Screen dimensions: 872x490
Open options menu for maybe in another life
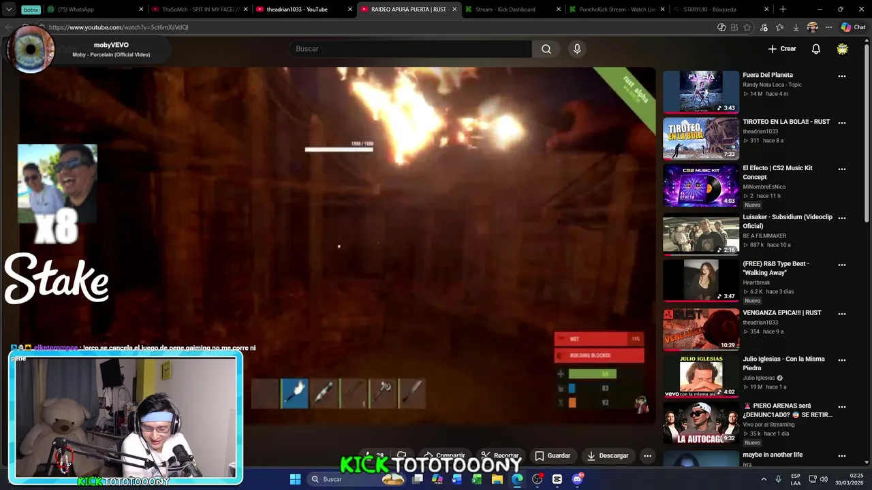842,456
